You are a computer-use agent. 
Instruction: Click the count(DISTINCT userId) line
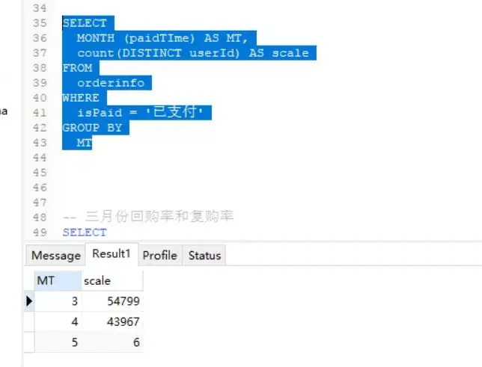click(x=193, y=53)
